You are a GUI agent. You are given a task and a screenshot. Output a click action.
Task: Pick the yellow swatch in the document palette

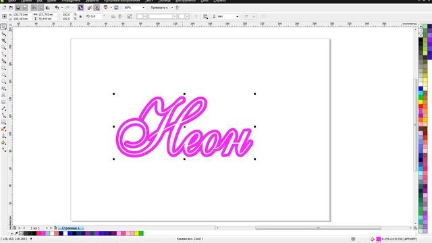[x=136, y=234]
